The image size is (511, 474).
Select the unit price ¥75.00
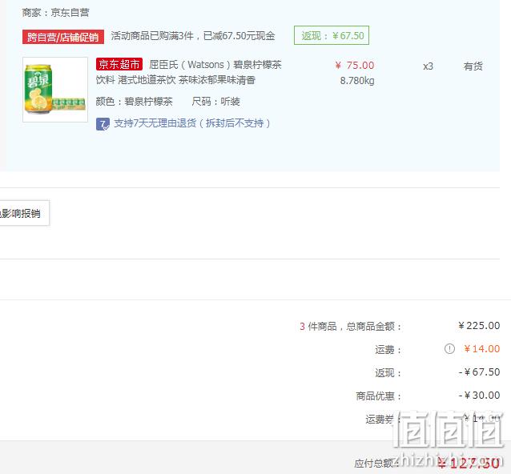[x=355, y=65]
